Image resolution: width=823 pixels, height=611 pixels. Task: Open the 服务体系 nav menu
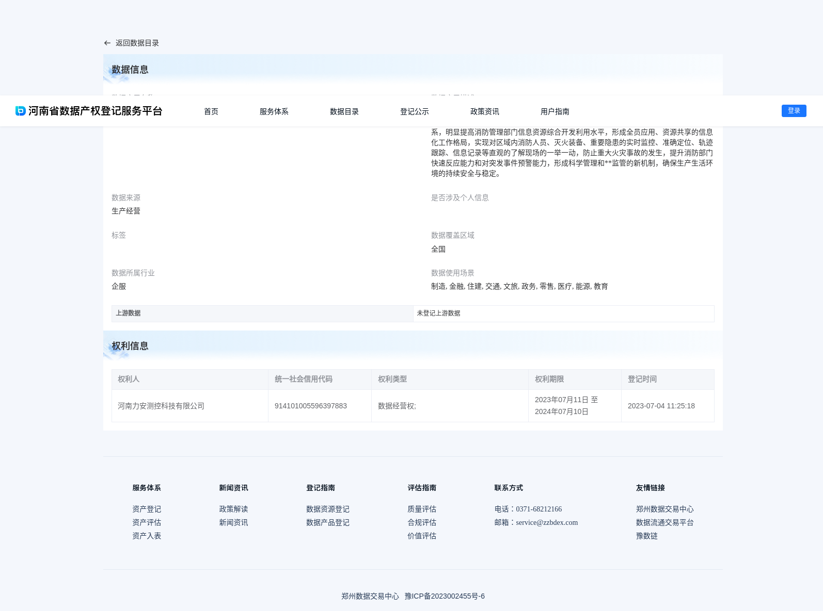pyautogui.click(x=274, y=111)
